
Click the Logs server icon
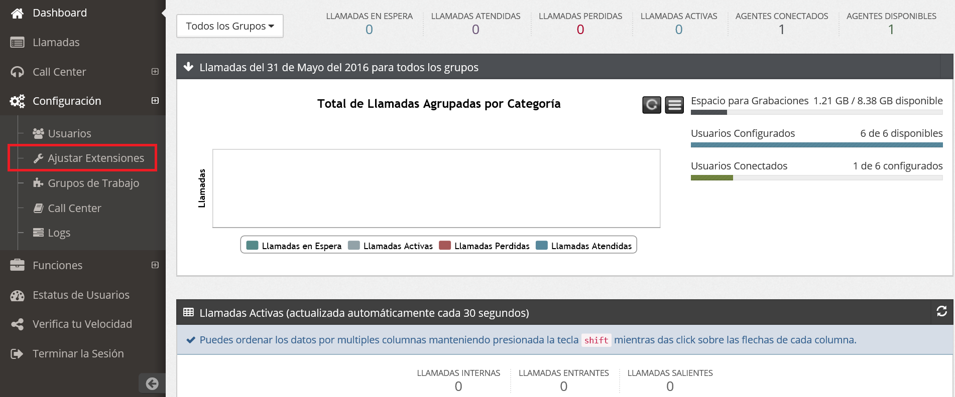38,233
